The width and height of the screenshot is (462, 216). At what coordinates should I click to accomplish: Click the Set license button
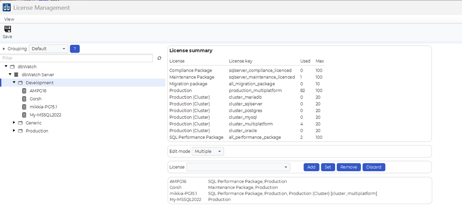point(328,167)
